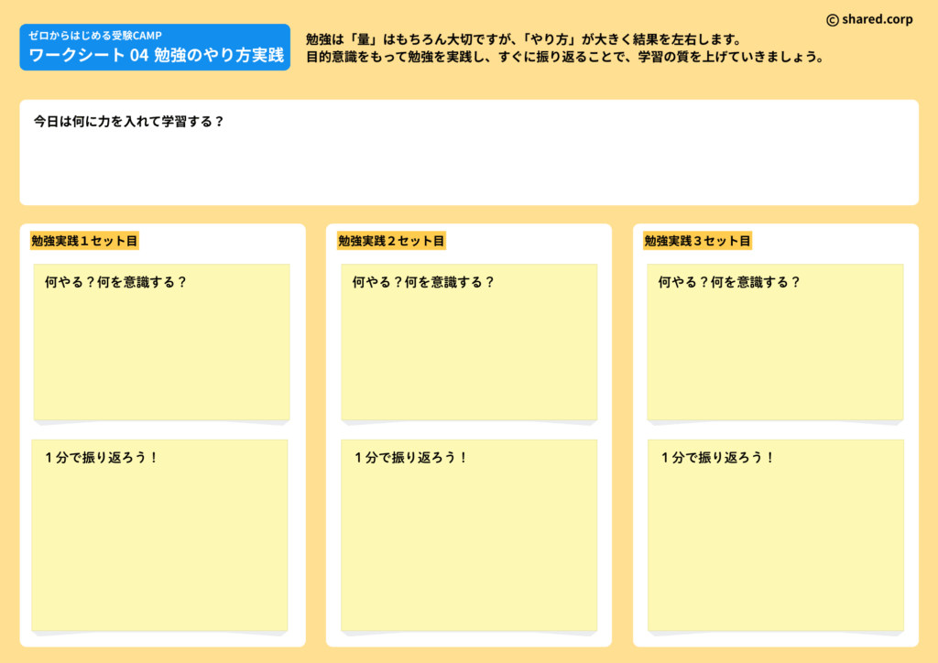Select the 勉強実践２セット目 heading label
This screenshot has height=663, width=938.
391,241
